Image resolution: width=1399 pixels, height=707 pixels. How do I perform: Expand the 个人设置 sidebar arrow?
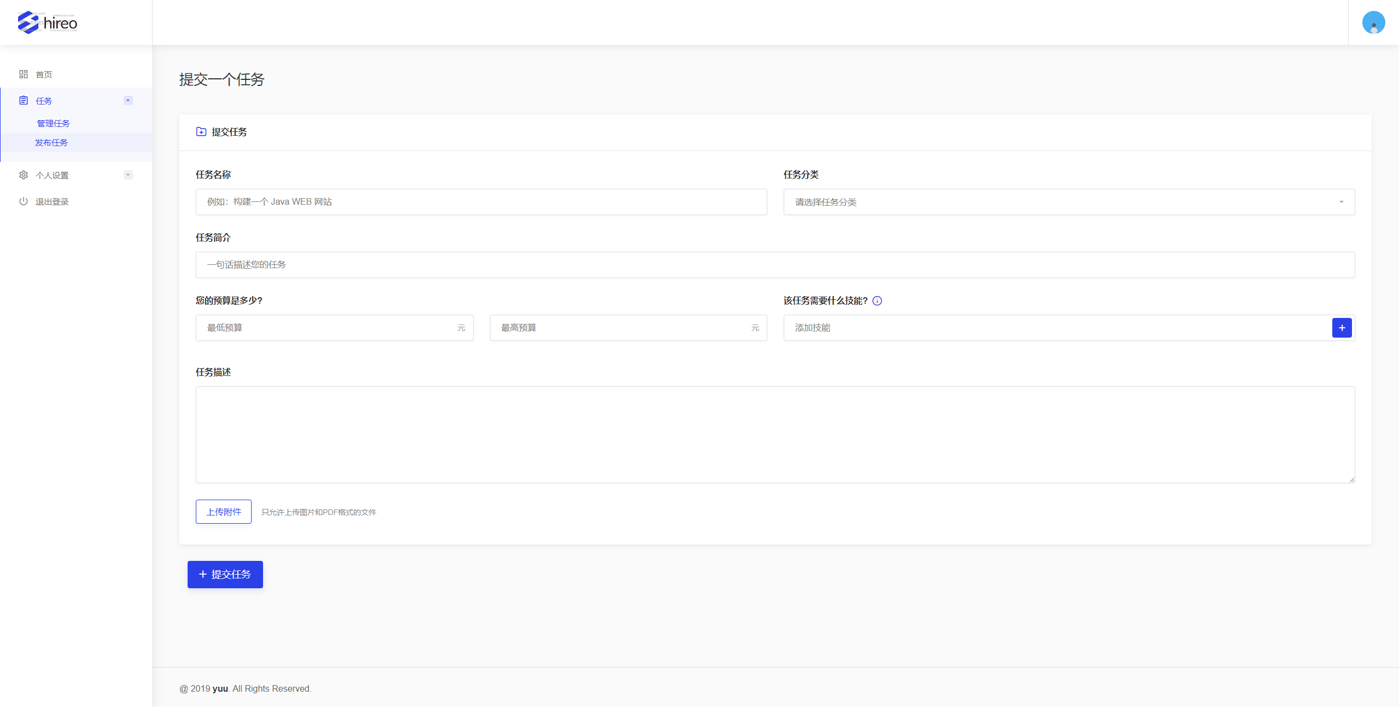[x=128, y=175]
